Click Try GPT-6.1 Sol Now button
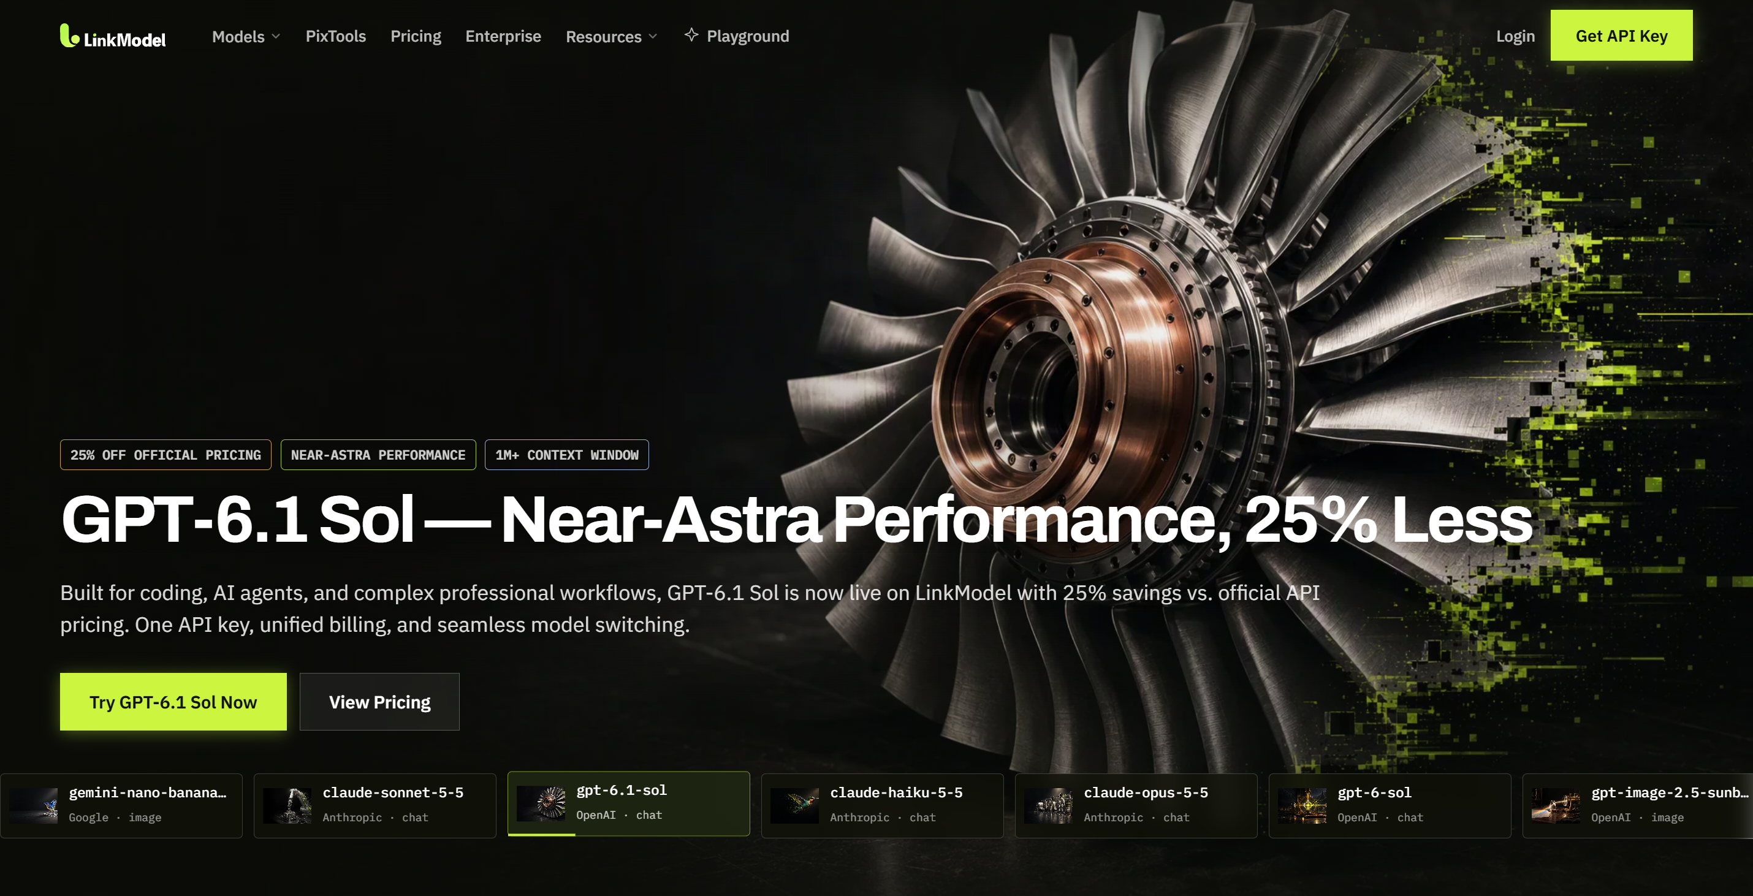1753x896 pixels. [x=173, y=702]
